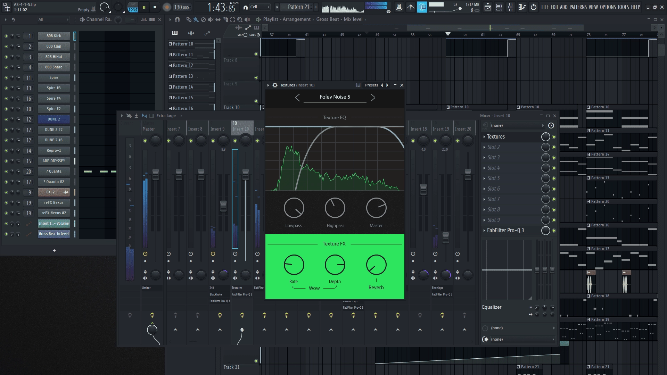Viewport: 667px width, 375px height.
Task: Click the magnet snap icon in the Playlist toolbar
Action: (177, 19)
